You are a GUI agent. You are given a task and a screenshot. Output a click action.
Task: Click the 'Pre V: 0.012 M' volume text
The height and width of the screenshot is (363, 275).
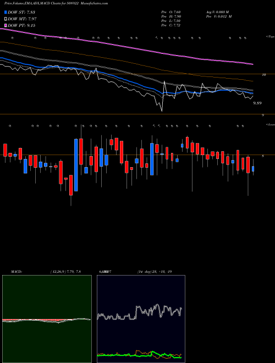pyautogui.click(x=219, y=16)
